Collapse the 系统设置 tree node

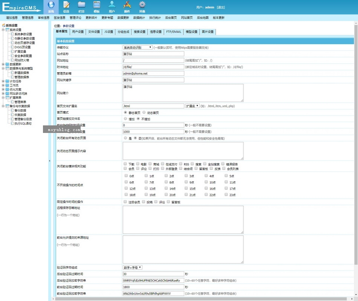pos(3,30)
